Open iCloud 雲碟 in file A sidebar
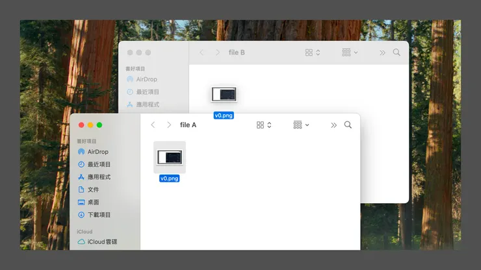481x270 pixels. pyautogui.click(x=97, y=242)
